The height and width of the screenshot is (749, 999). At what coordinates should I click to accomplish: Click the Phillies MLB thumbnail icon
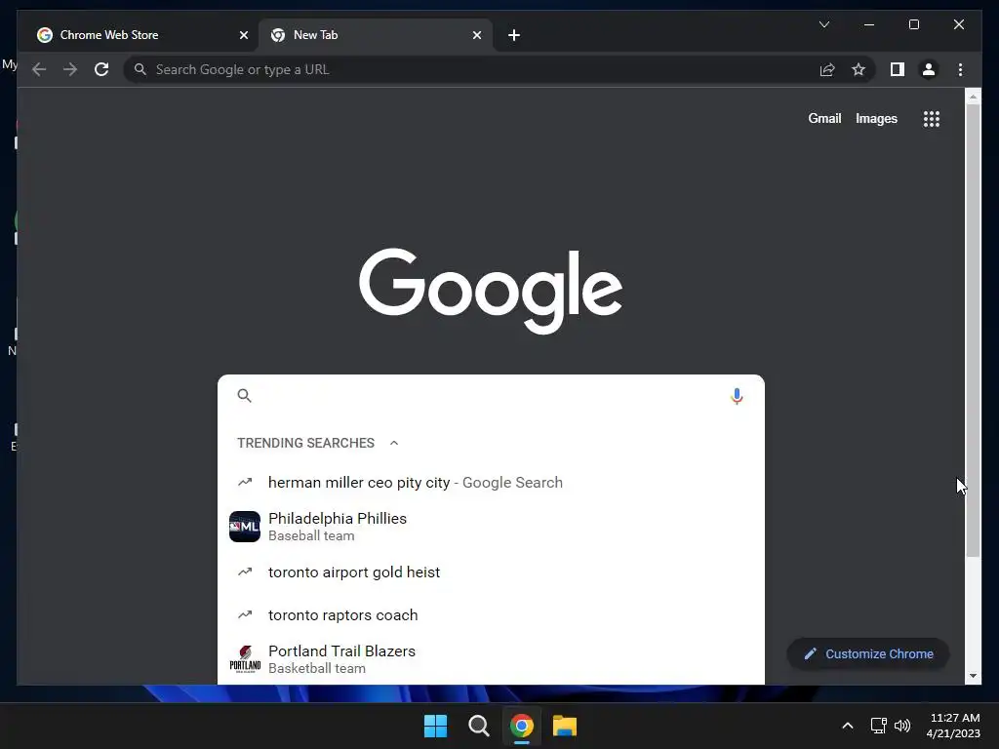point(245,527)
